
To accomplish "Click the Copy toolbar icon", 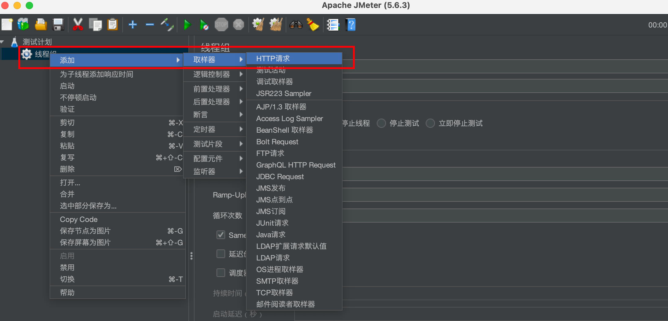I will point(95,24).
